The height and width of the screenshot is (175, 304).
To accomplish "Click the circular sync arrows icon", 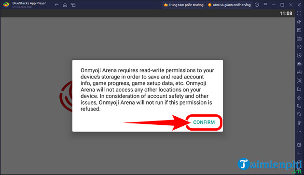I will click(x=299, y=55).
